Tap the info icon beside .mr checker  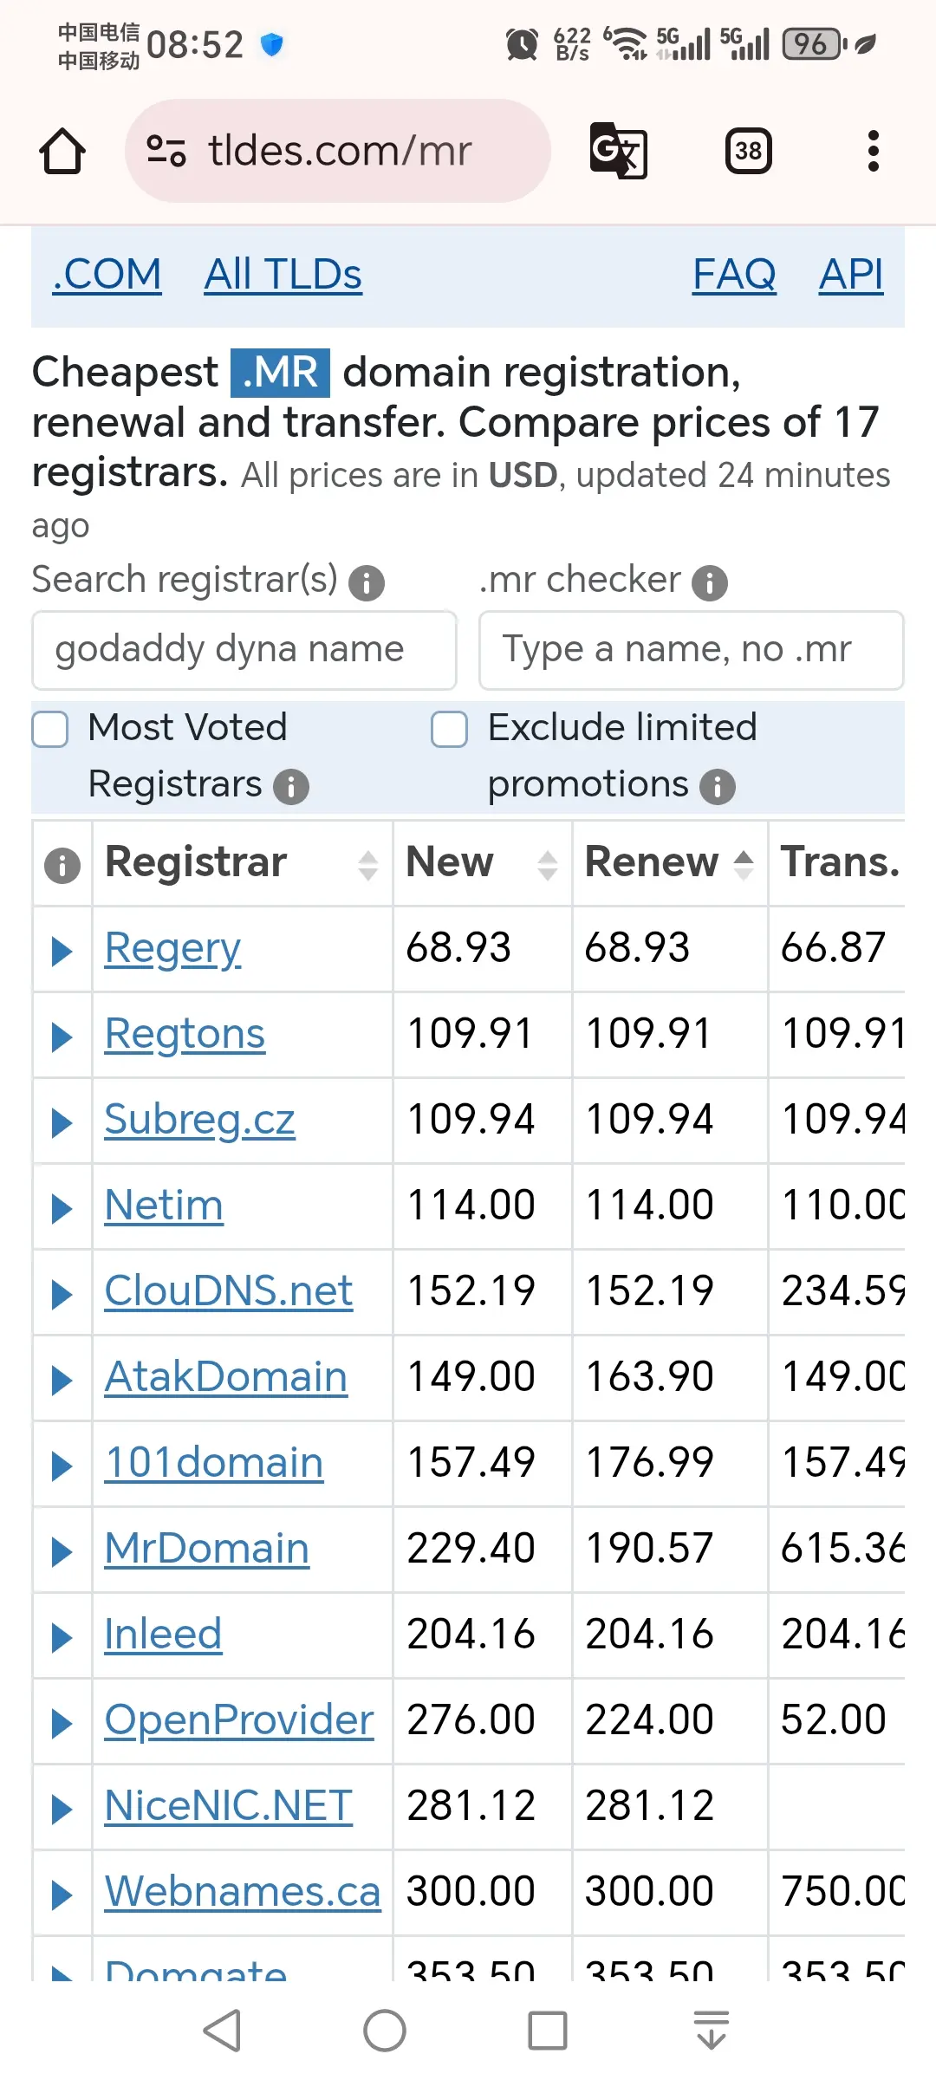pos(710,583)
